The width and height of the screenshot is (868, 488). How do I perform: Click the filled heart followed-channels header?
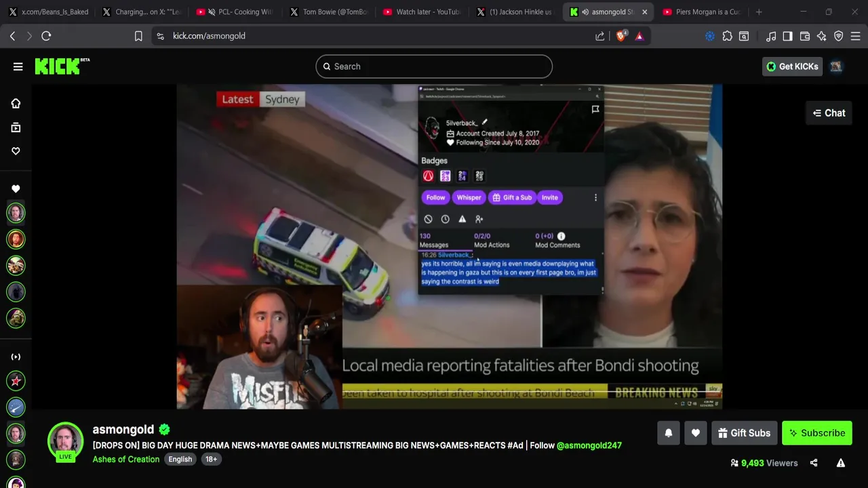point(16,189)
